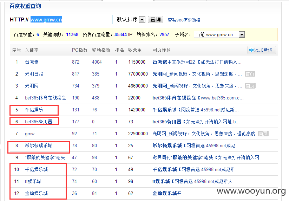
Task: Open the keyword *屏蔽的关键字*老头
Action: click(x=45, y=157)
